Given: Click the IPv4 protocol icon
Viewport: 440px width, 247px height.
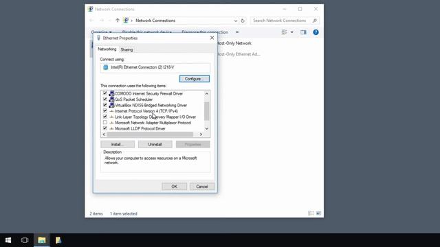Looking at the screenshot, I should pos(111,111).
